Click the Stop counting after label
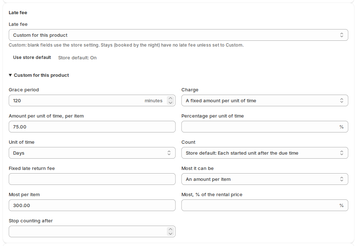357x246 pixels. pos(31,221)
